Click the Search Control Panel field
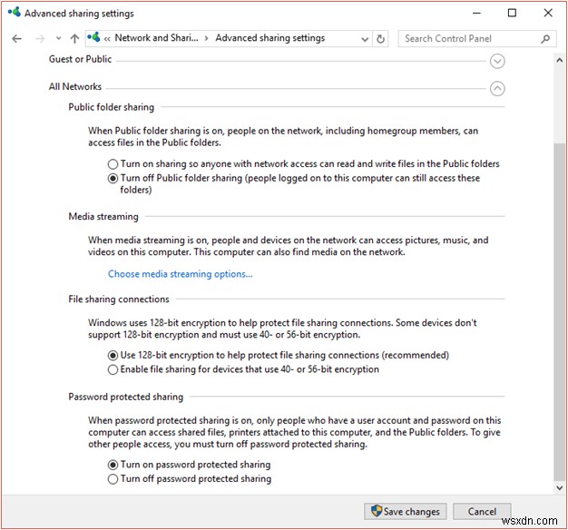Viewport: 568px width, 530px height. click(x=476, y=38)
